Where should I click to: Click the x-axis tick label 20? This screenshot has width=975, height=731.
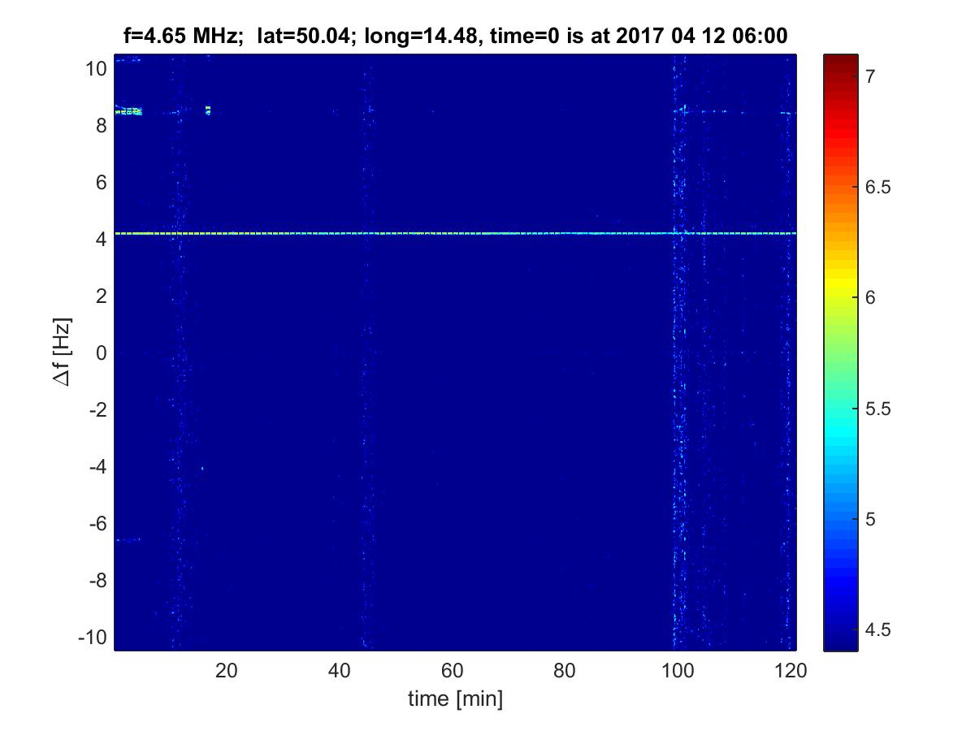click(x=227, y=671)
